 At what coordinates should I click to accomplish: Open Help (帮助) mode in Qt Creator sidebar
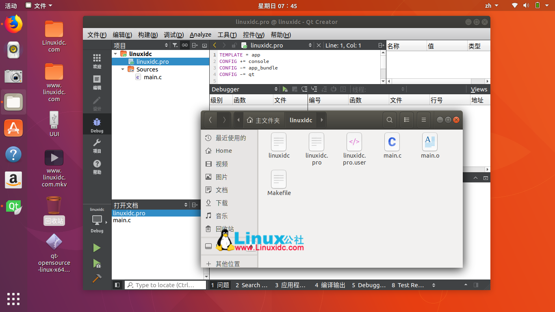click(x=97, y=167)
